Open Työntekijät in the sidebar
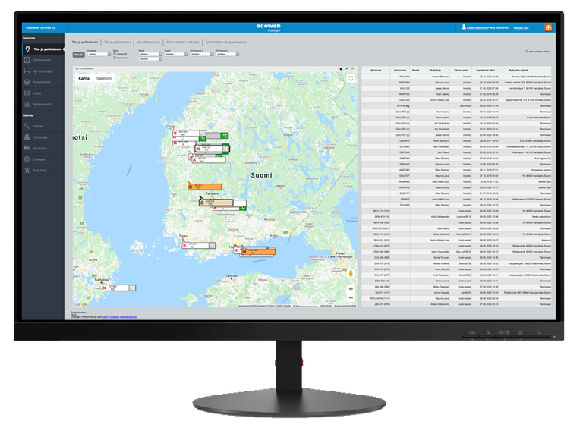 [43, 137]
